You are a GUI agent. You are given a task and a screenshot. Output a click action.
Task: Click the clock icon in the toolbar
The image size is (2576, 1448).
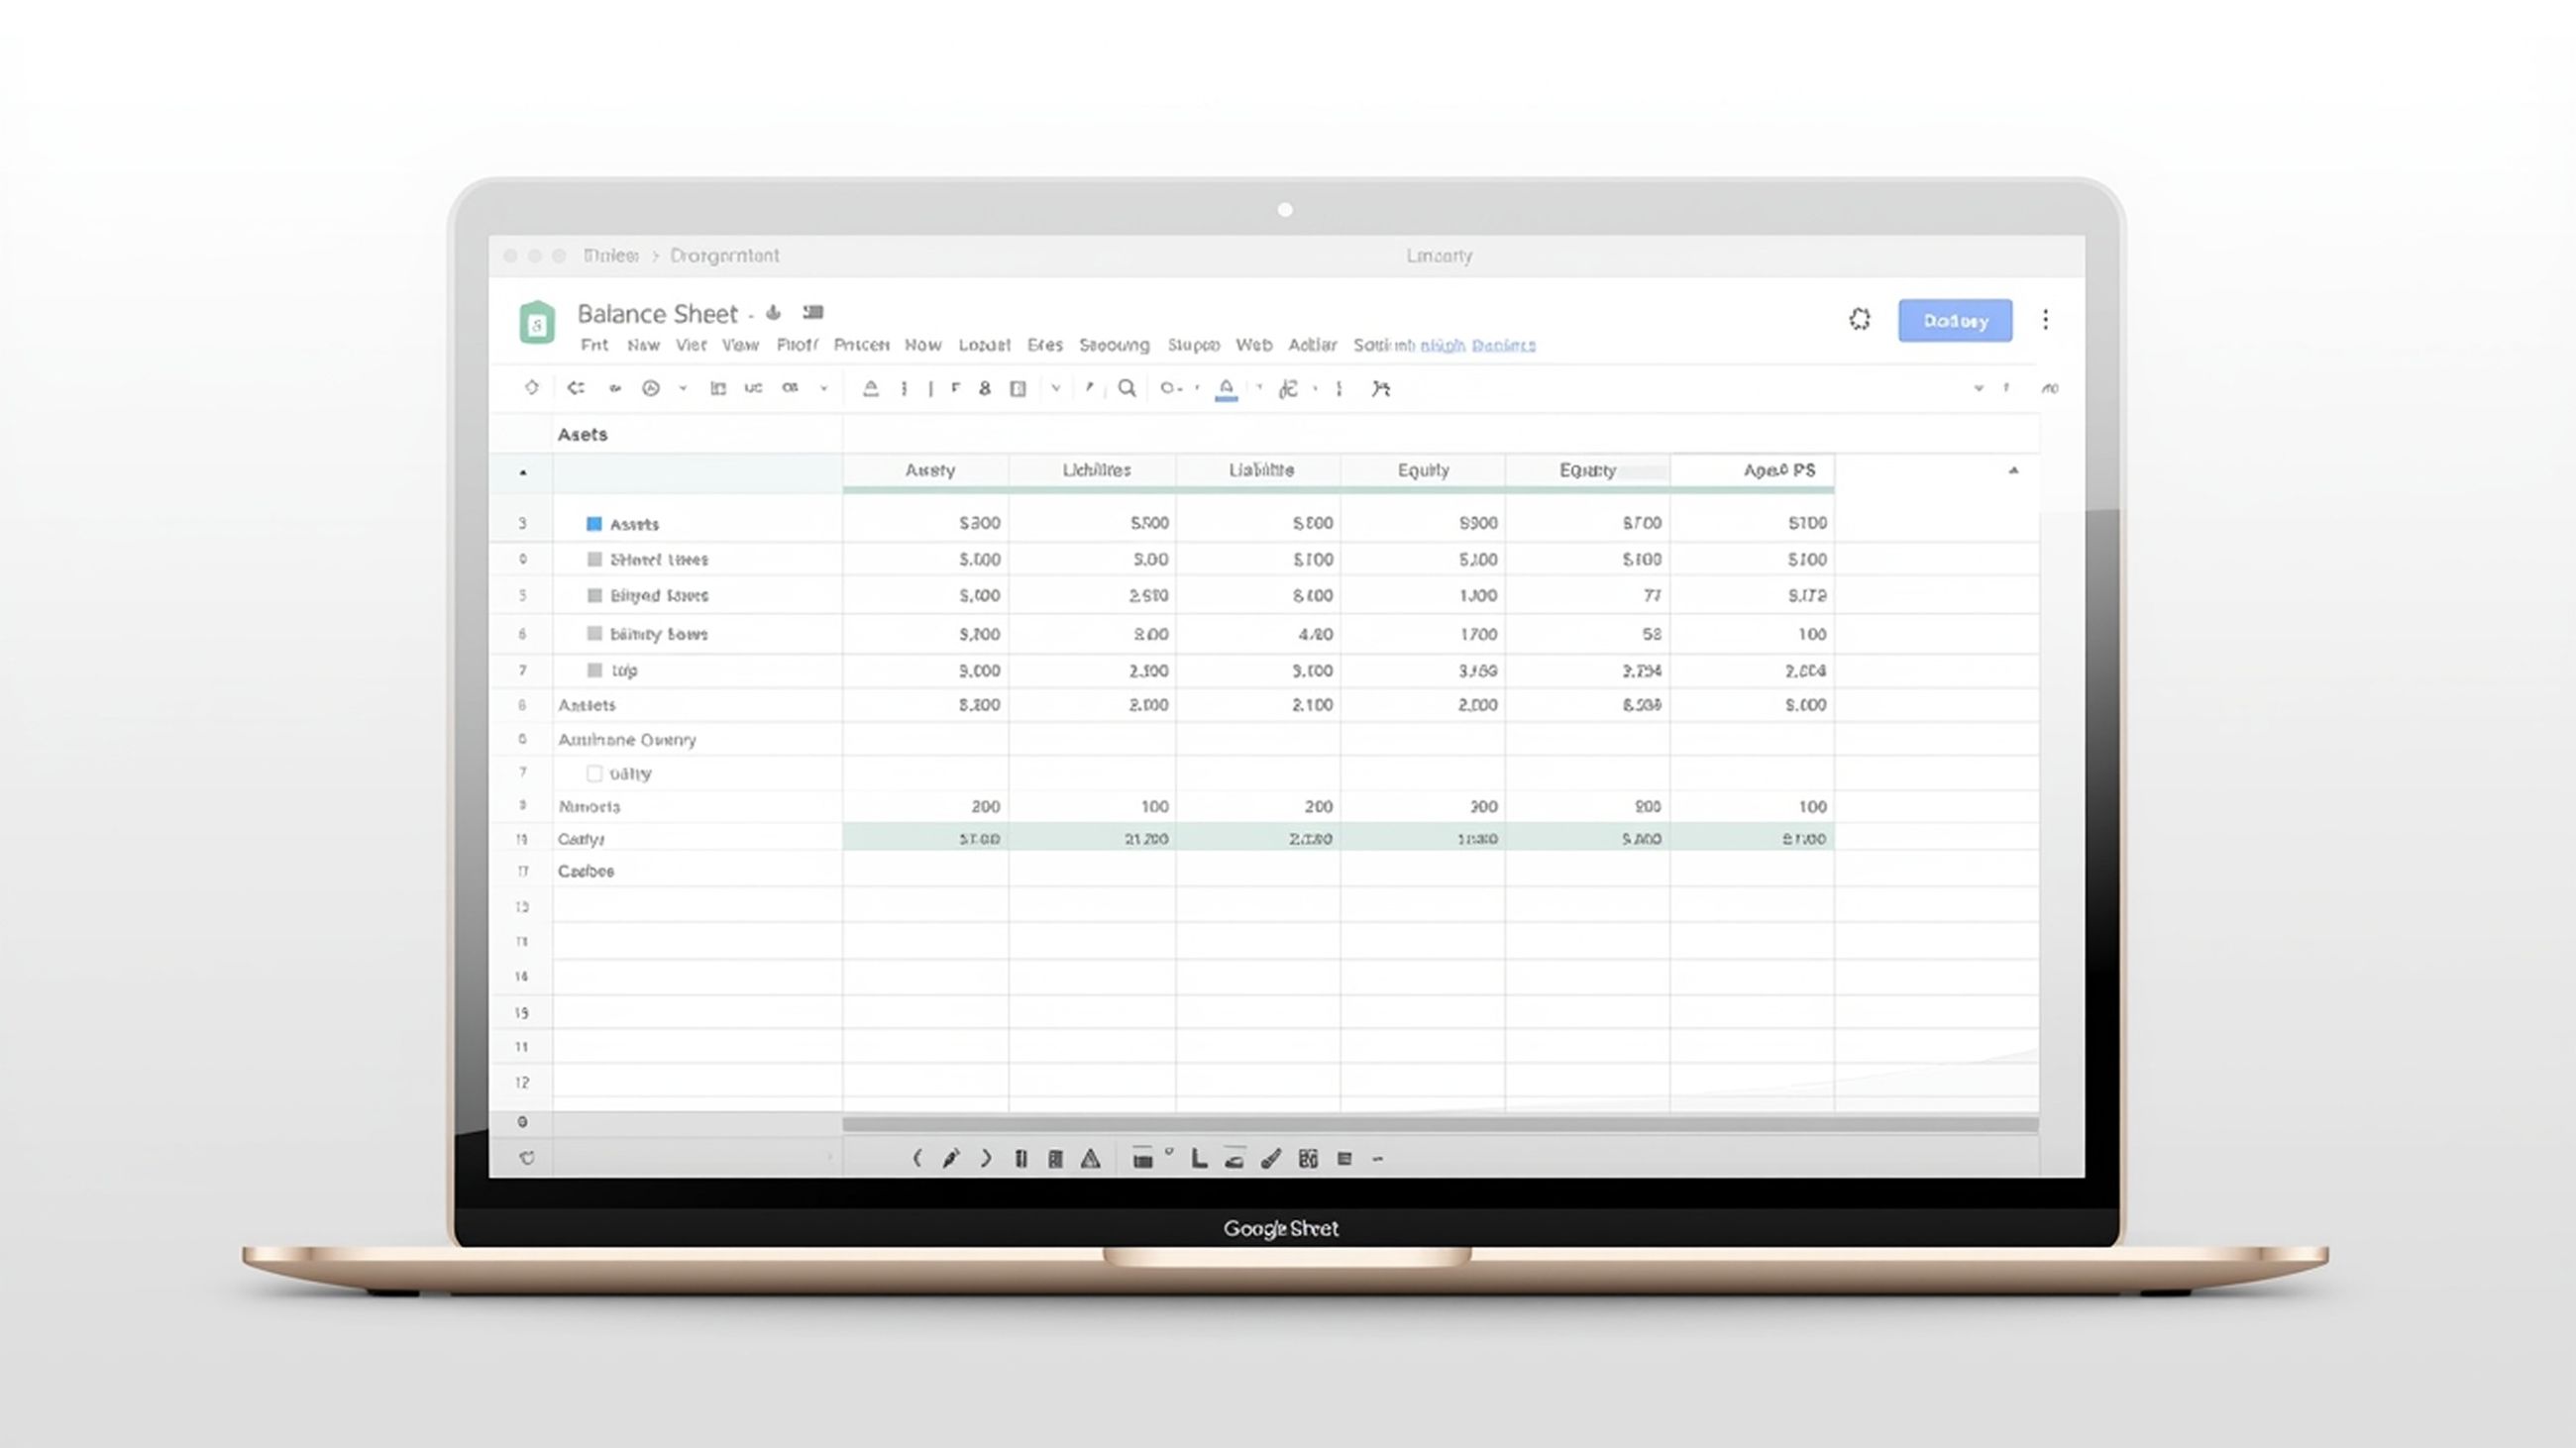[651, 388]
